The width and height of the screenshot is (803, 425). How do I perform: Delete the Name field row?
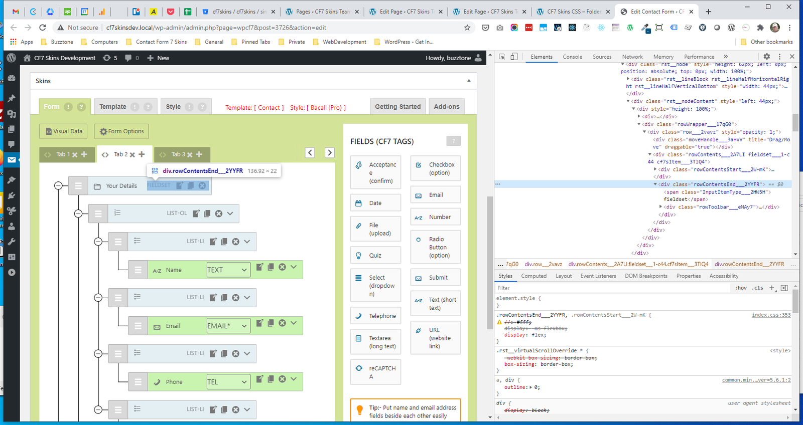click(282, 267)
